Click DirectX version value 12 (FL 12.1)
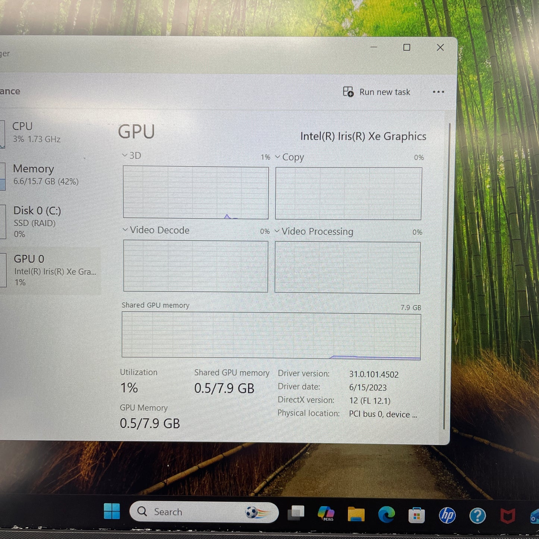539x539 pixels. click(x=370, y=401)
